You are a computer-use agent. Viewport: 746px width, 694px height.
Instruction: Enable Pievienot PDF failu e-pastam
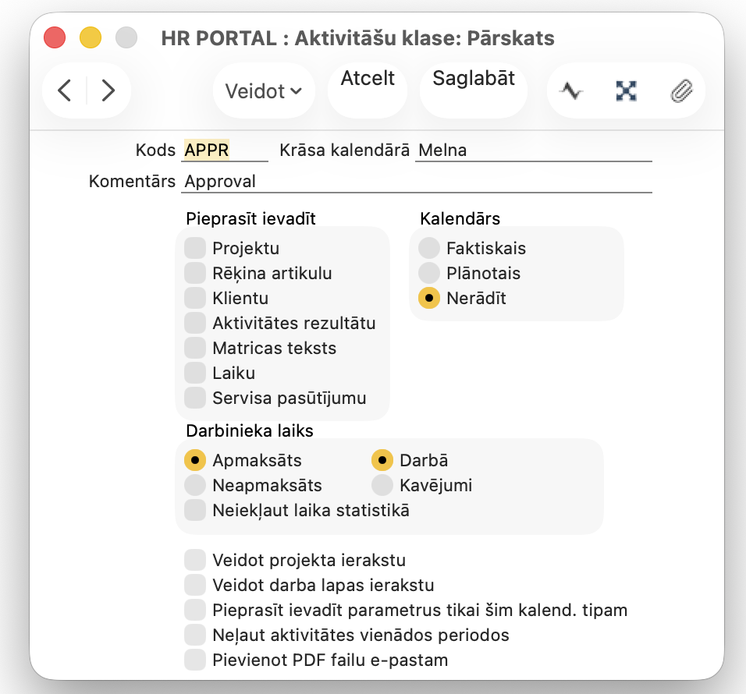click(x=195, y=660)
